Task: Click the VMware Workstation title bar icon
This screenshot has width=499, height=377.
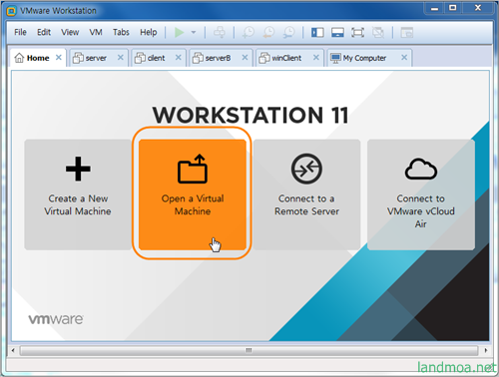Action: [12, 11]
